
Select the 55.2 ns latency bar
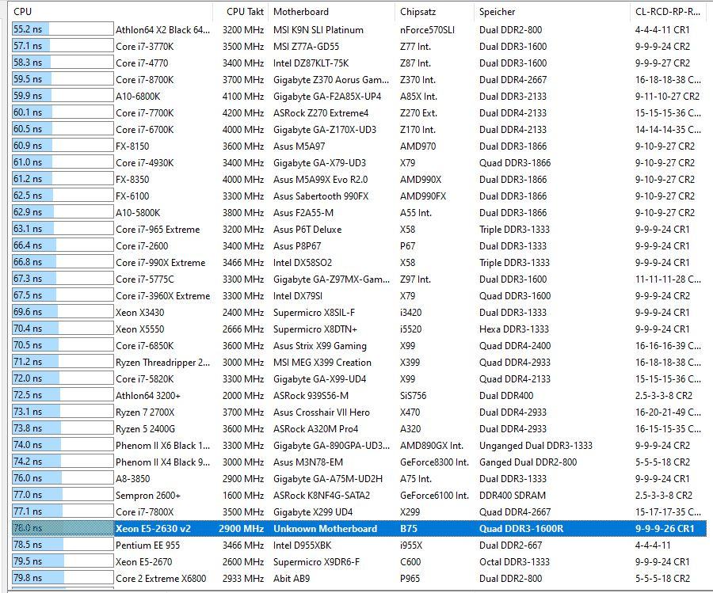tap(63, 29)
